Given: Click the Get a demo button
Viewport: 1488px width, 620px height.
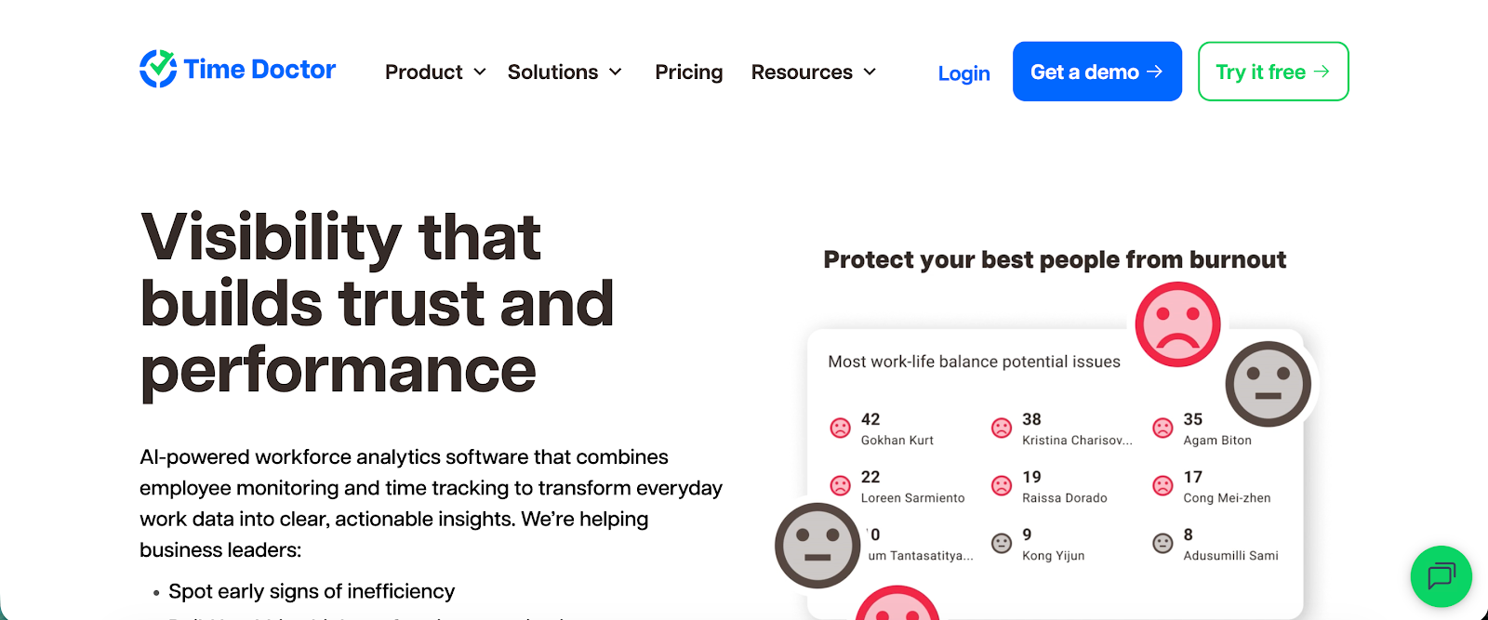Looking at the screenshot, I should (x=1097, y=72).
